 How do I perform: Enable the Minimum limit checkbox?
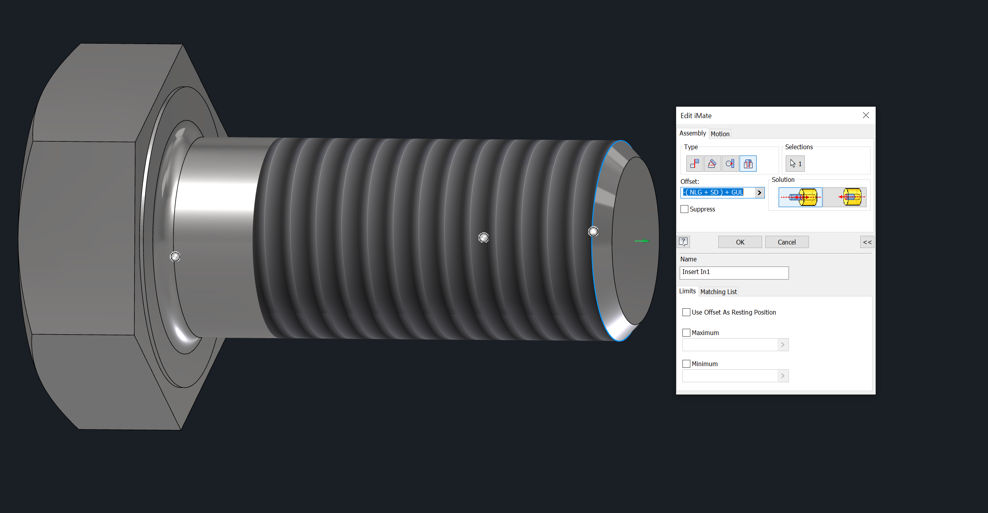(686, 364)
